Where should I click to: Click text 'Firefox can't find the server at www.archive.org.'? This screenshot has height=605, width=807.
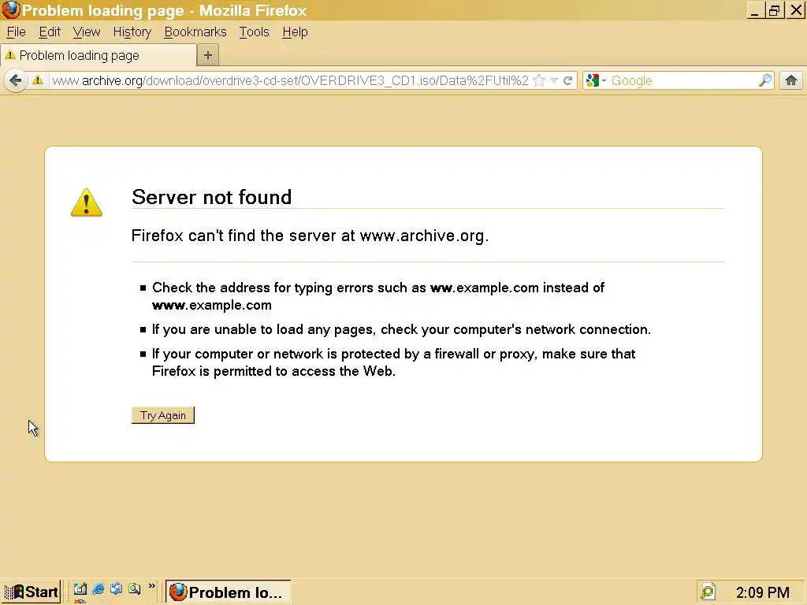(x=310, y=236)
